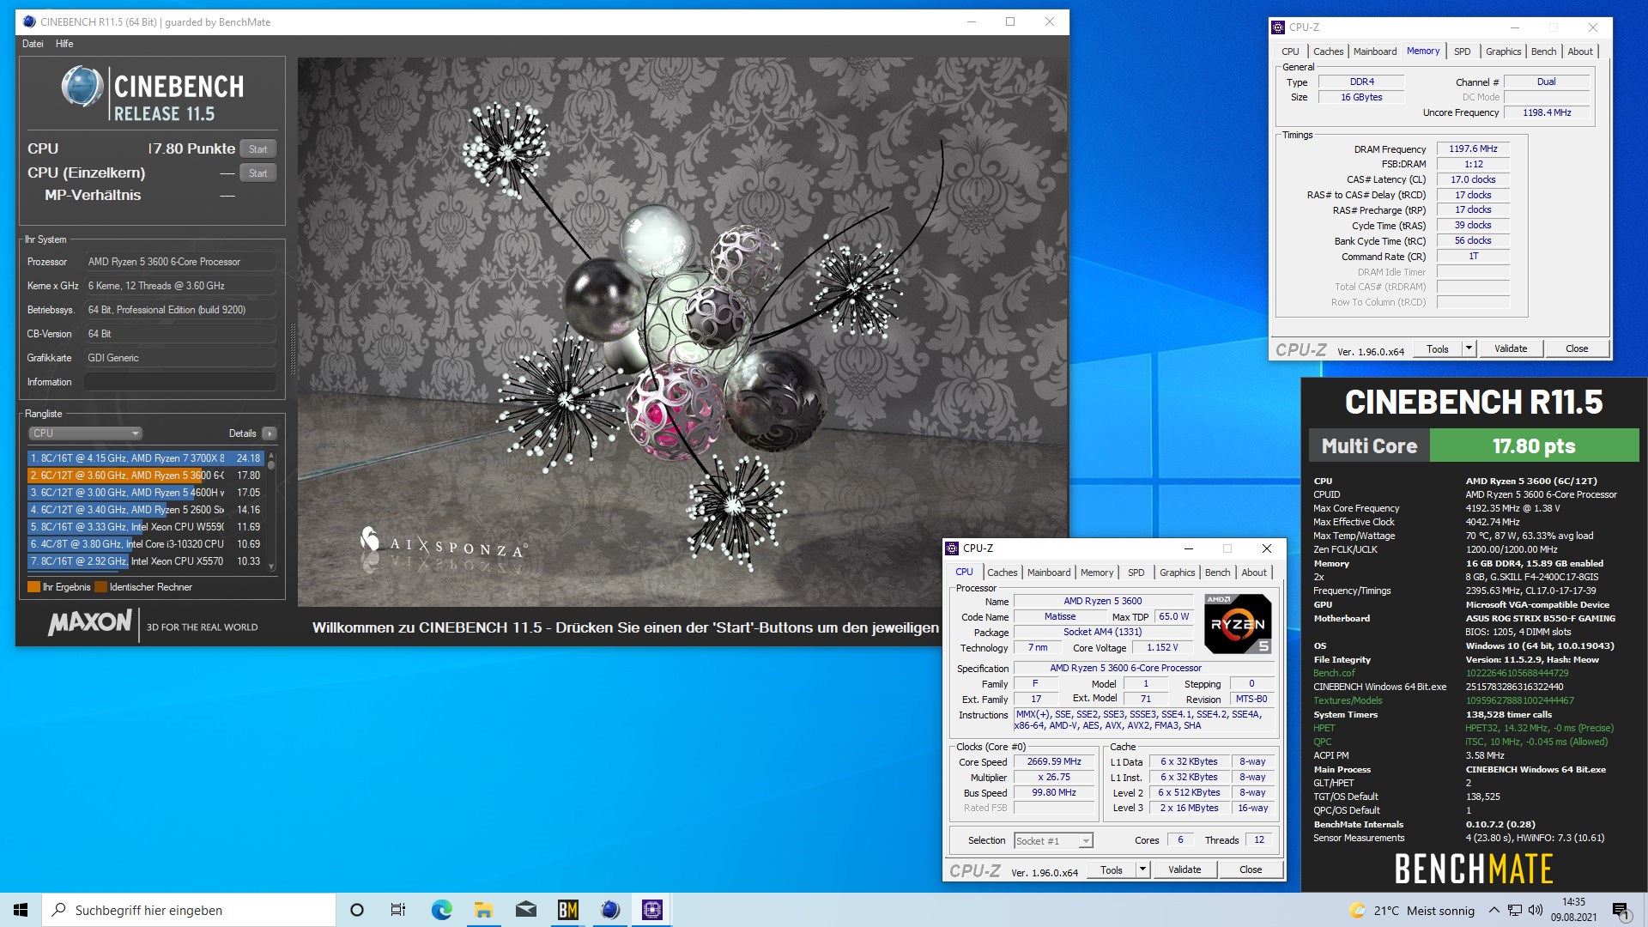This screenshot has width=1648, height=927.
Task: Click Validate in lower CPU-Z window
Action: pyautogui.click(x=1184, y=870)
